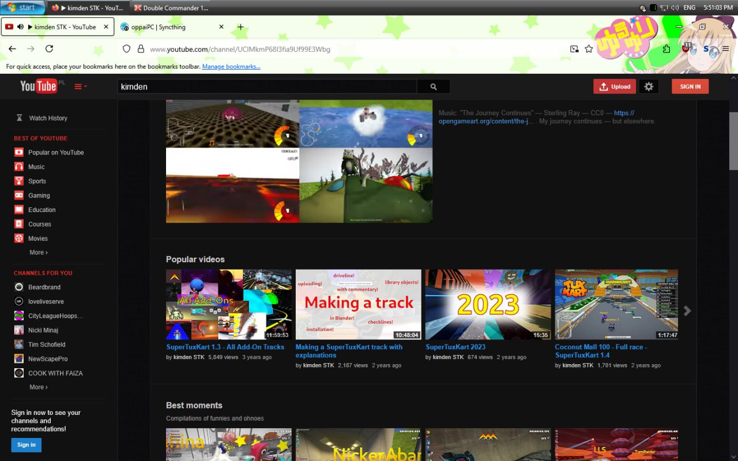This screenshot has height=461, width=738.
Task: Bookmark this page with the star icon
Action: coord(589,49)
